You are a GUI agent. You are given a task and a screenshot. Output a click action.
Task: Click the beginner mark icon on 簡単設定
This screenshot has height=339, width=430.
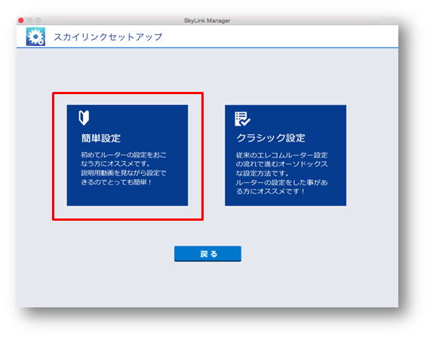[x=84, y=118]
